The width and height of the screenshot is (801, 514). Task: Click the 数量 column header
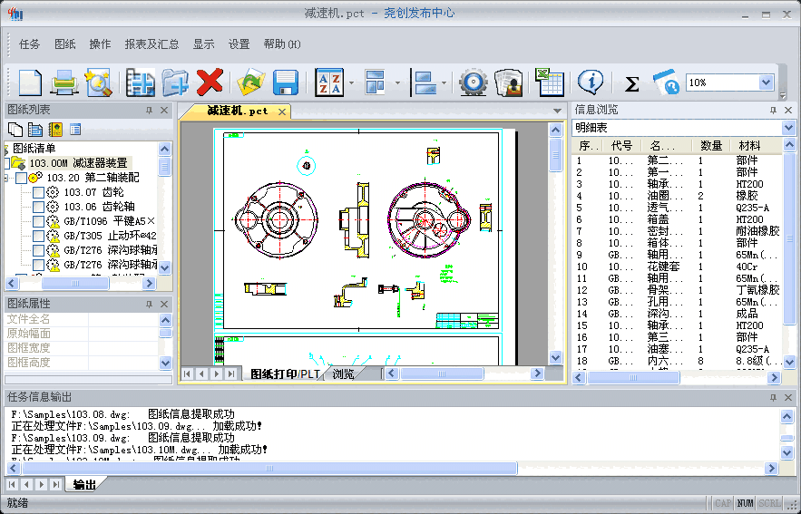(711, 146)
